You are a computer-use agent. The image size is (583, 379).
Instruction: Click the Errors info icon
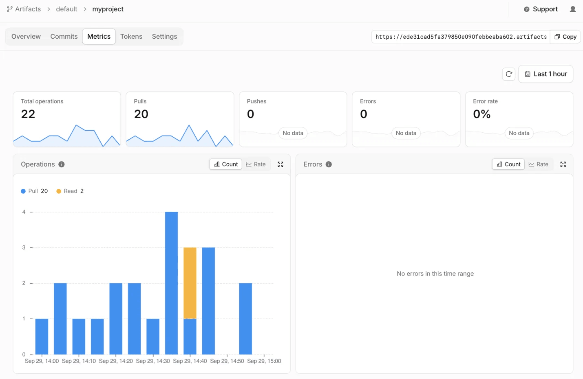coord(329,164)
